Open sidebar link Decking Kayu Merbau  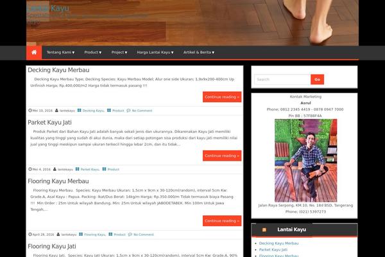point(278,244)
